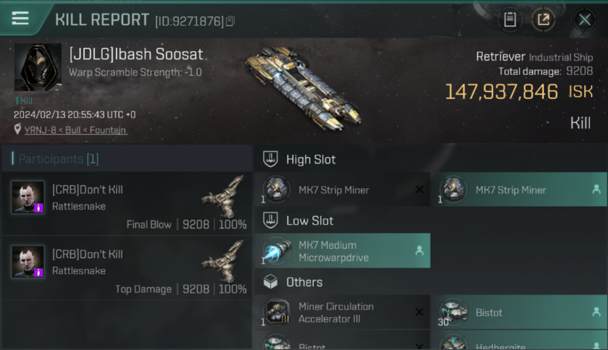Close the kill report window
Image resolution: width=608 pixels, height=350 pixels.
click(584, 20)
